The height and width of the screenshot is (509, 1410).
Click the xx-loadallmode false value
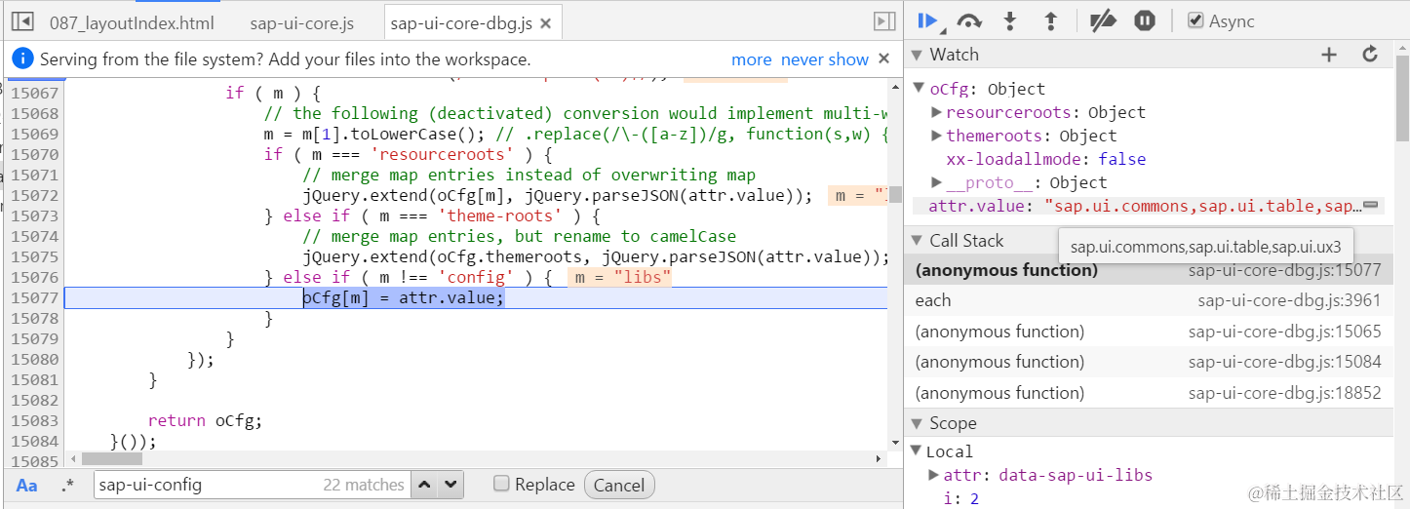point(1121,159)
